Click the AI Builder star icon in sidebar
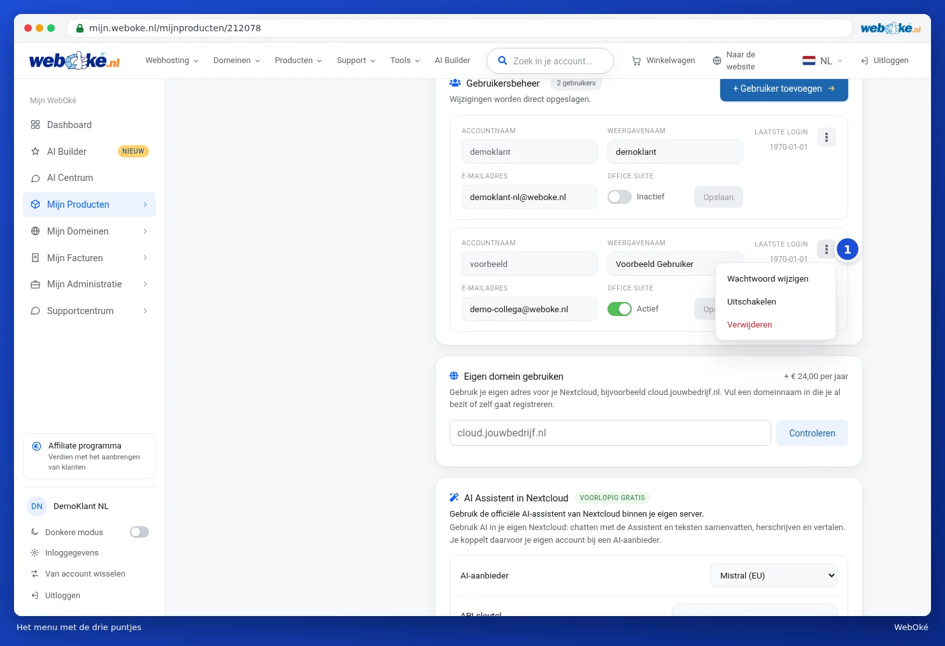Viewport: 945px width, 646px height. tap(36, 152)
